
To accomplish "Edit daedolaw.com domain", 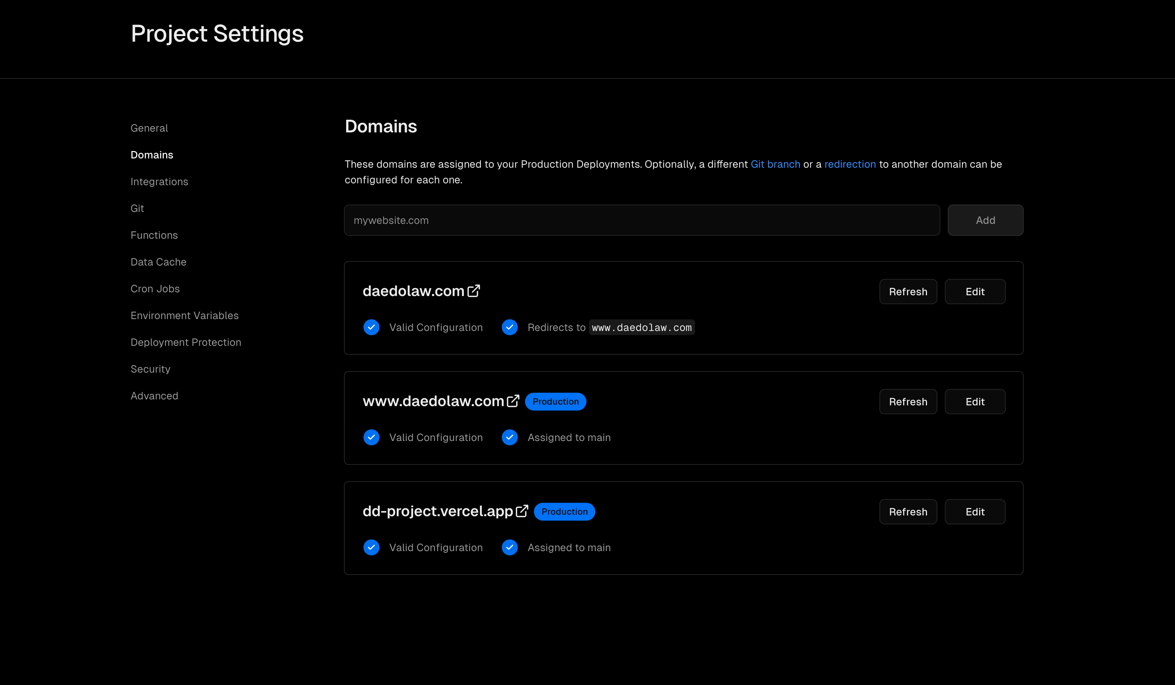I will coord(975,292).
